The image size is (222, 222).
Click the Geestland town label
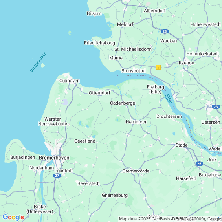coord(84,141)
